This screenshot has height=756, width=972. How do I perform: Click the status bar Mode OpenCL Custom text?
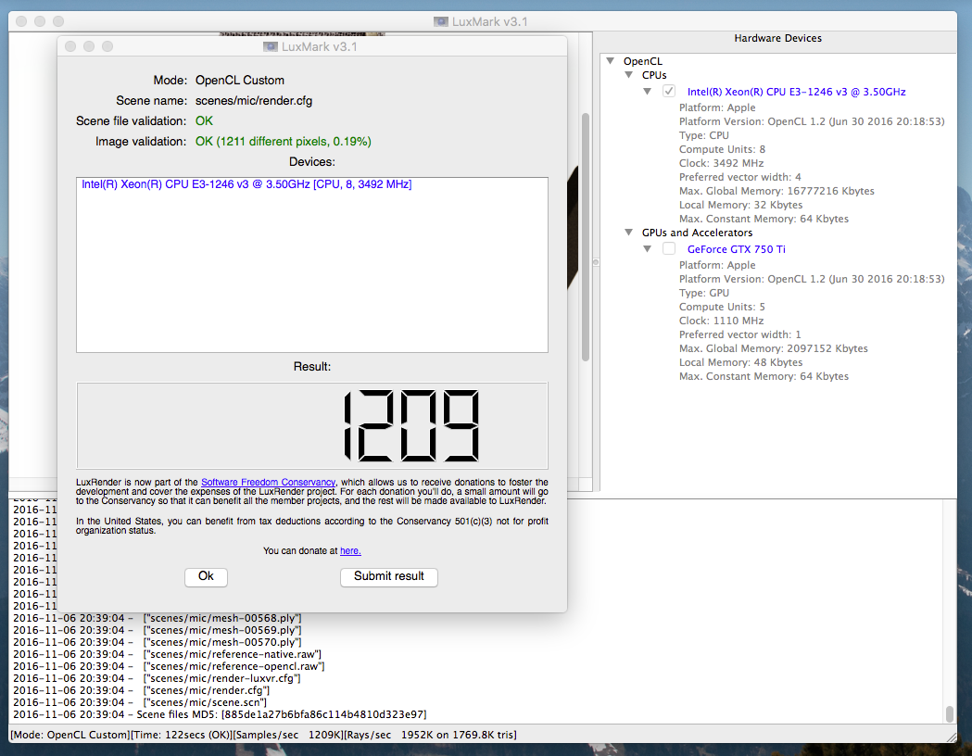[70, 735]
